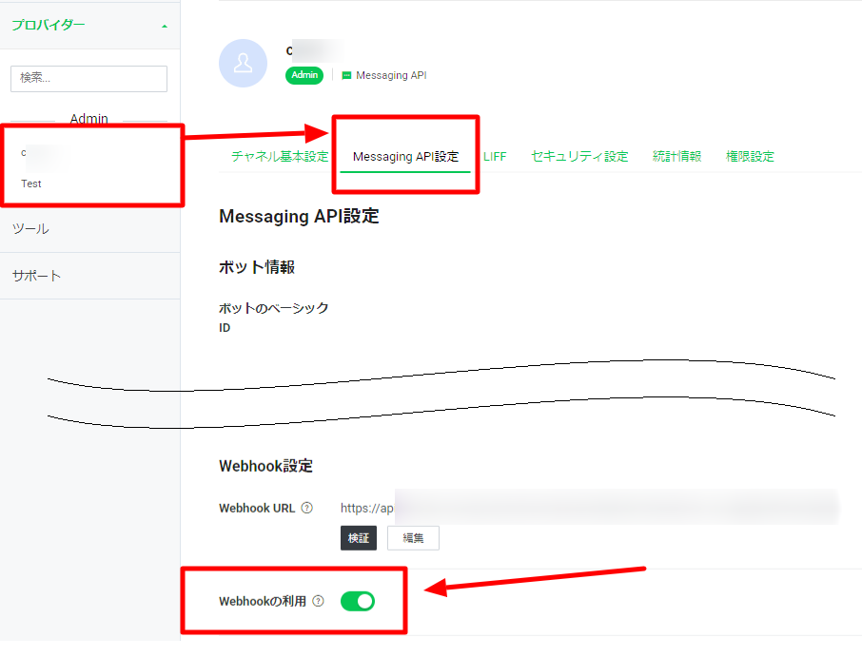Collapse the プロバイダー sidebar section
862x657 pixels.
(x=165, y=26)
